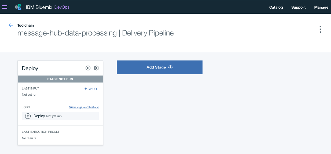Open the Support menu item
Screen dimensions: 331x154
[299, 7]
